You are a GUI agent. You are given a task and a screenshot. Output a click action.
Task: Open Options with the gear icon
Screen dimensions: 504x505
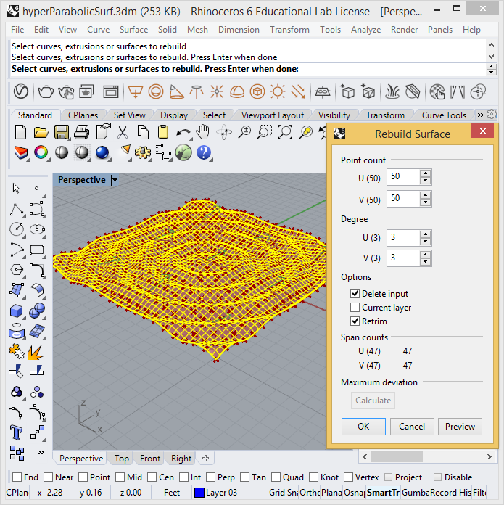pos(143,152)
